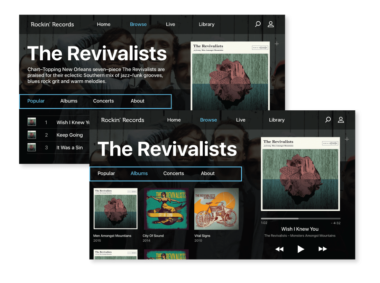Click the plus icon beside front window album art
380x283 pixels.
347,139
